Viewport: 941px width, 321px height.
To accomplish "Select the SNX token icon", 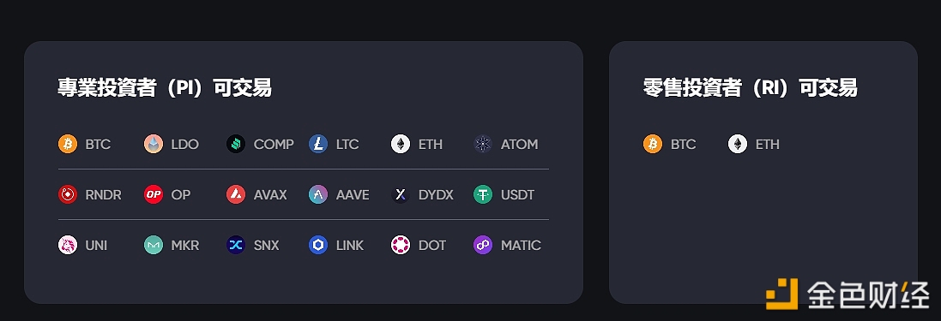I will pos(236,245).
